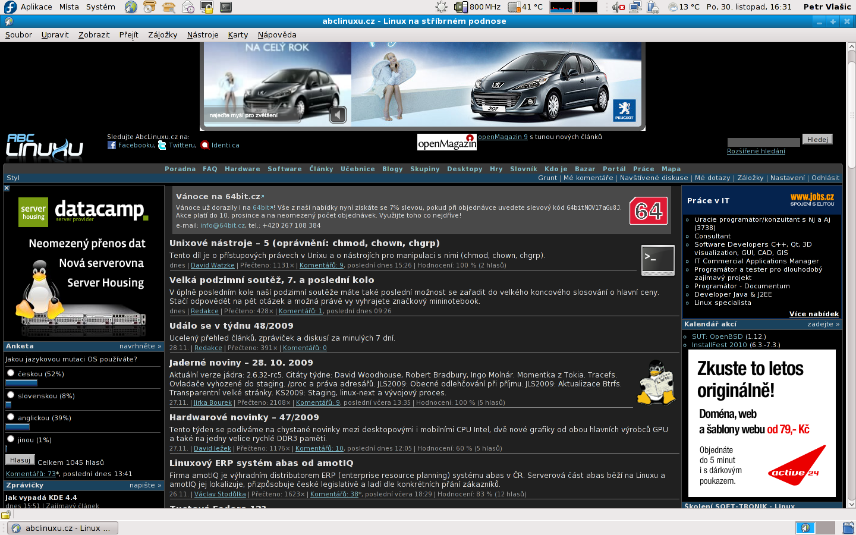Select the 'slovenskou' poll radio button
The image size is (856, 535).
[11, 395]
